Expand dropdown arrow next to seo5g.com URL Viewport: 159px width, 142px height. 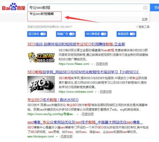point(78,114)
